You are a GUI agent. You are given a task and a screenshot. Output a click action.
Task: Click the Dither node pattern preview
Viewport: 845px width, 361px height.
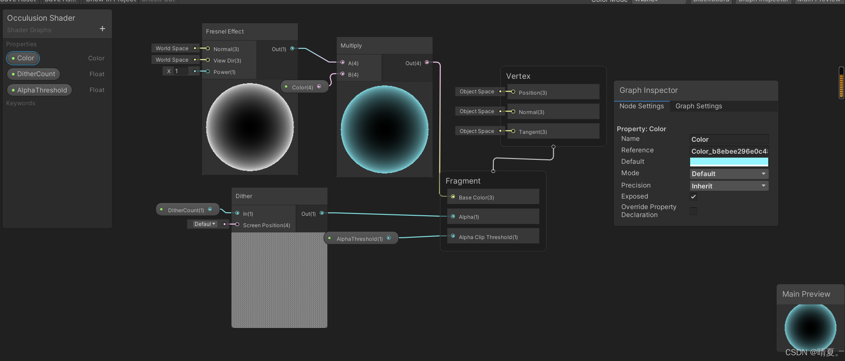click(x=279, y=280)
